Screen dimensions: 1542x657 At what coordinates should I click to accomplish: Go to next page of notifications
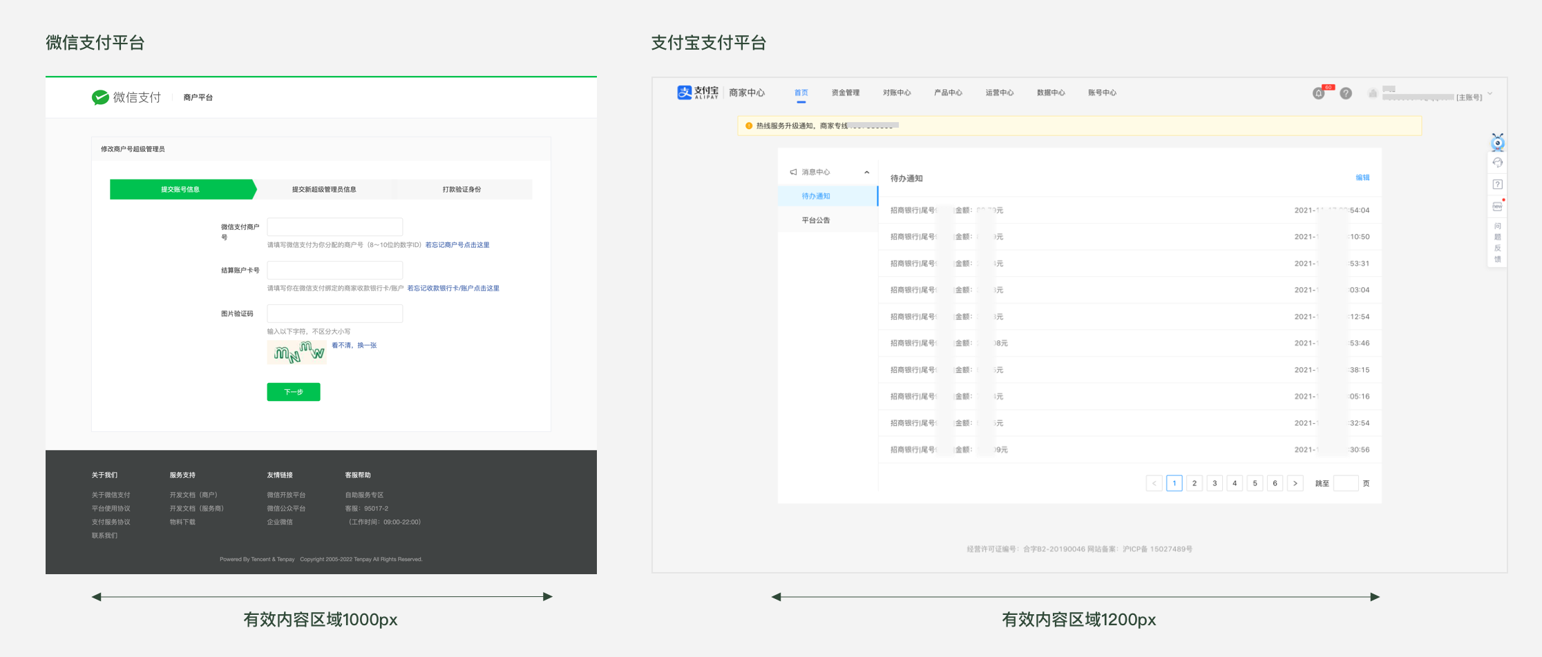tap(1295, 483)
